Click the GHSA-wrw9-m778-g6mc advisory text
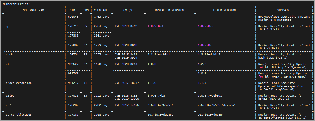This screenshot has width=315, height=121. (x=289, y=77)
